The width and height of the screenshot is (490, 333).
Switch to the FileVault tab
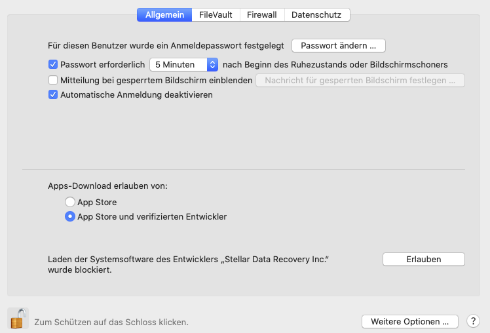tap(216, 14)
